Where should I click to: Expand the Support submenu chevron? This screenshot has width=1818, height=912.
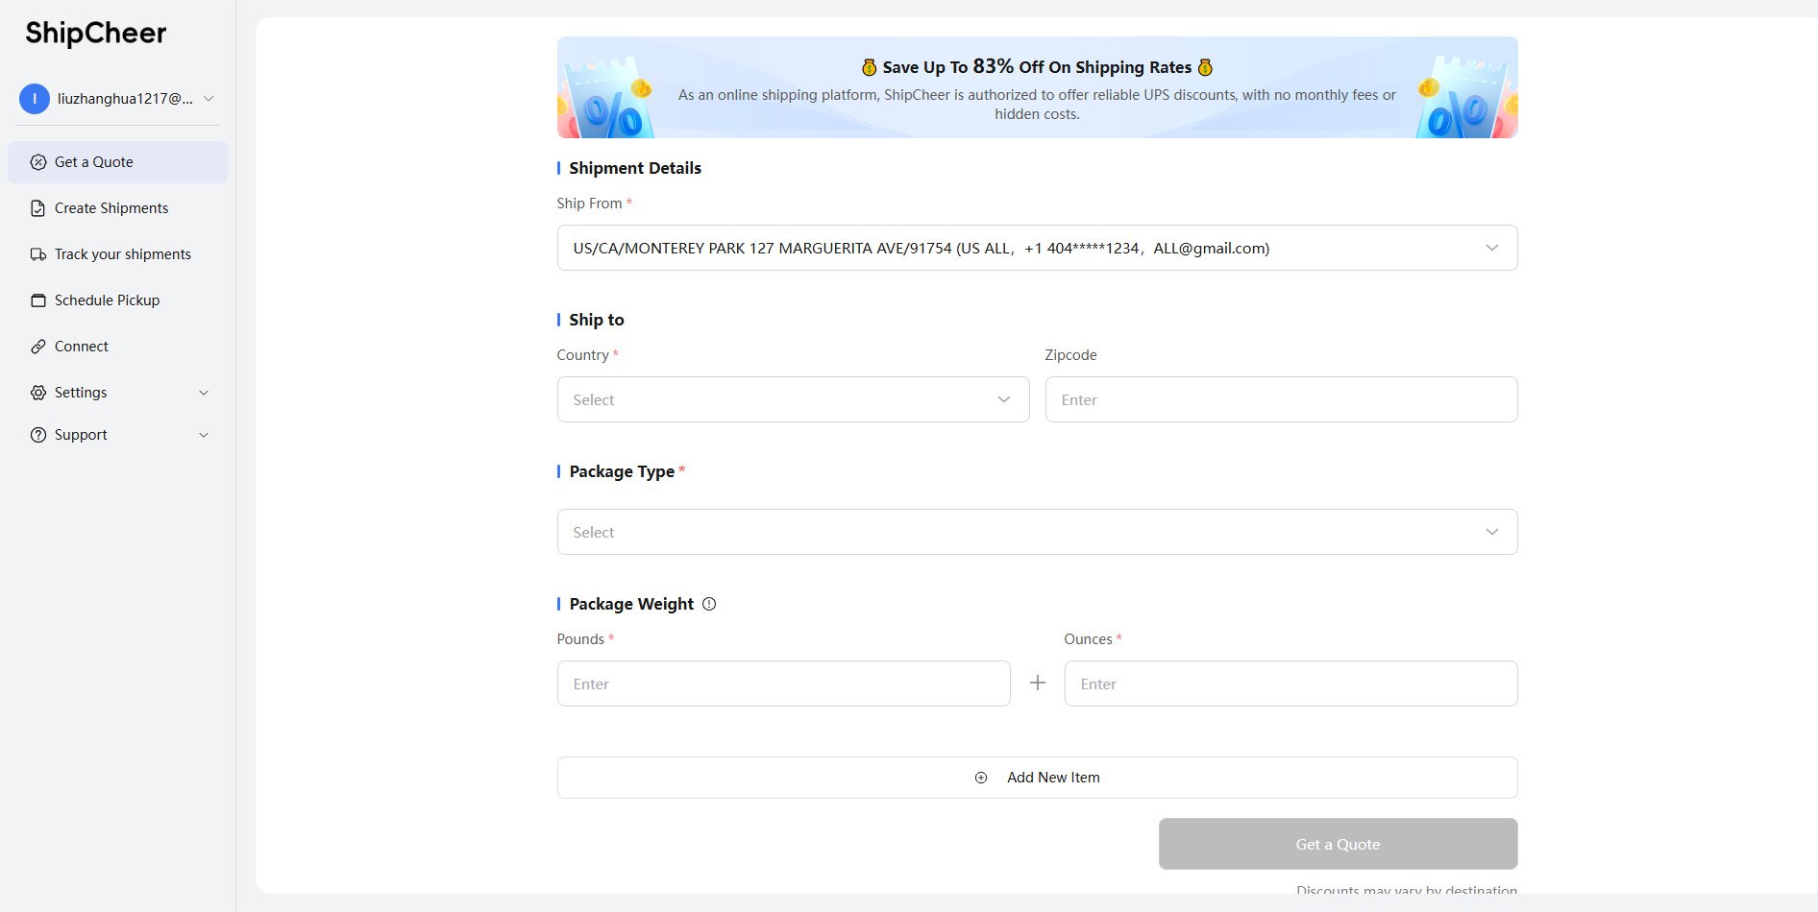pyautogui.click(x=204, y=435)
